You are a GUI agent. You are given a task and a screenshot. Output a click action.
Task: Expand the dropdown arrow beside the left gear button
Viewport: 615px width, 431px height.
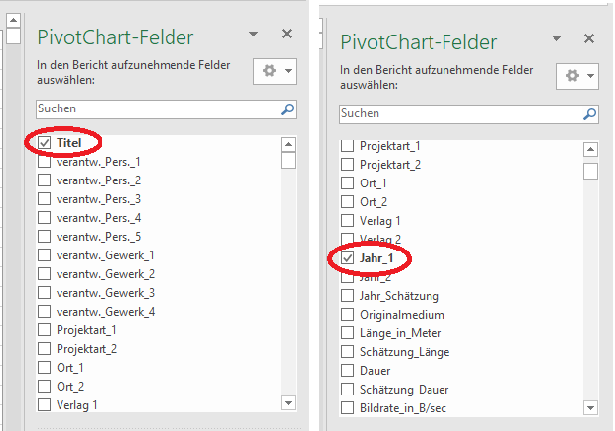[x=288, y=71]
